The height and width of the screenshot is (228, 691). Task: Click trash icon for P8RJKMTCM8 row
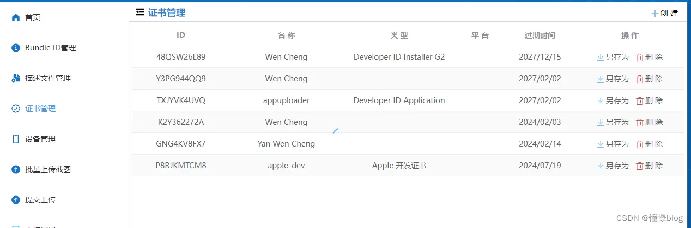(x=640, y=166)
